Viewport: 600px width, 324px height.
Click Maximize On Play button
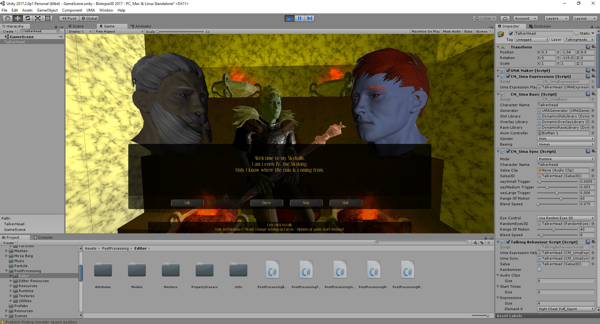coord(425,31)
